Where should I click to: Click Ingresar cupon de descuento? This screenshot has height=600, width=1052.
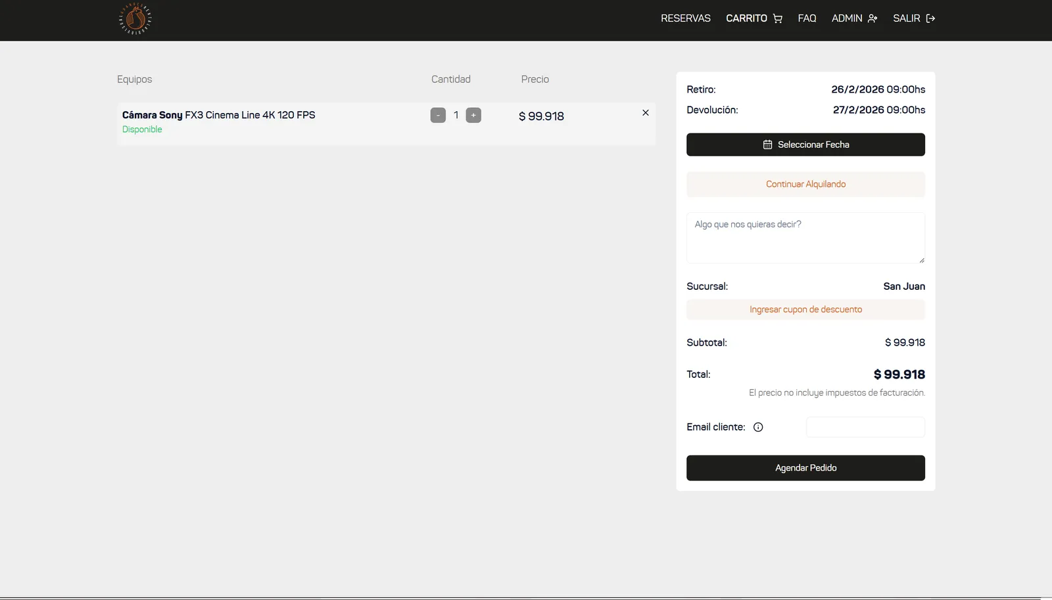(x=805, y=310)
